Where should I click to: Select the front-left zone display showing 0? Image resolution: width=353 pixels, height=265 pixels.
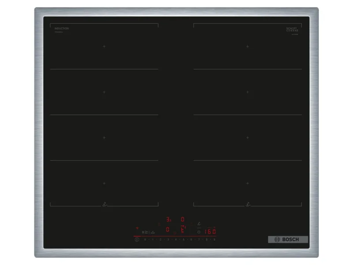(x=168, y=230)
